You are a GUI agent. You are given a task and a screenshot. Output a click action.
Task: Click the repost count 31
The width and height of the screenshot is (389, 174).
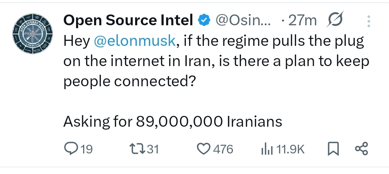pyautogui.click(x=153, y=149)
